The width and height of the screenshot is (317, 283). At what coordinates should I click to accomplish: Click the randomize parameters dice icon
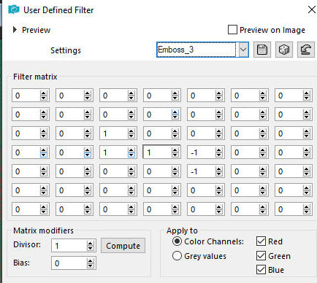284,50
